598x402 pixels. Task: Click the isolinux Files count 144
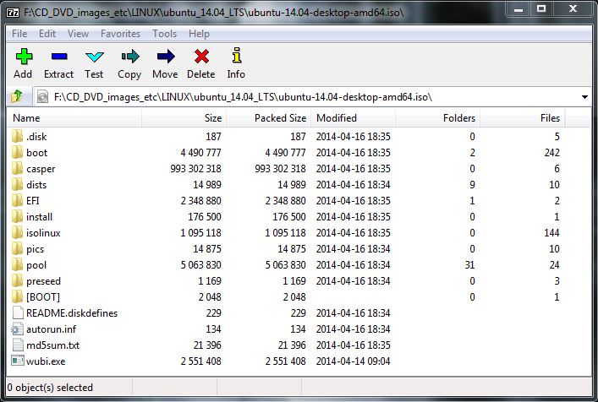click(551, 232)
